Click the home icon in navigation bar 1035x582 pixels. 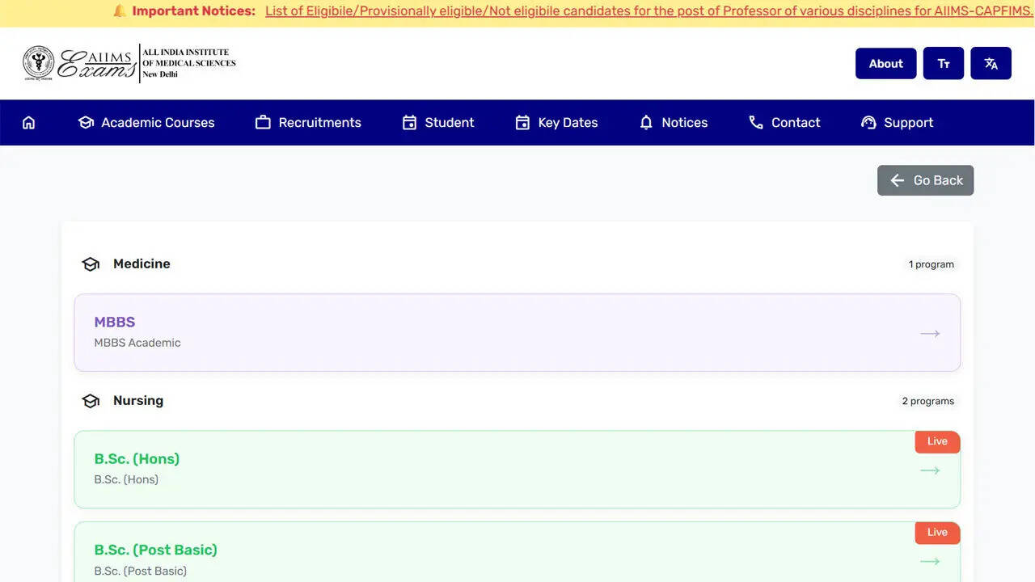pyautogui.click(x=29, y=123)
